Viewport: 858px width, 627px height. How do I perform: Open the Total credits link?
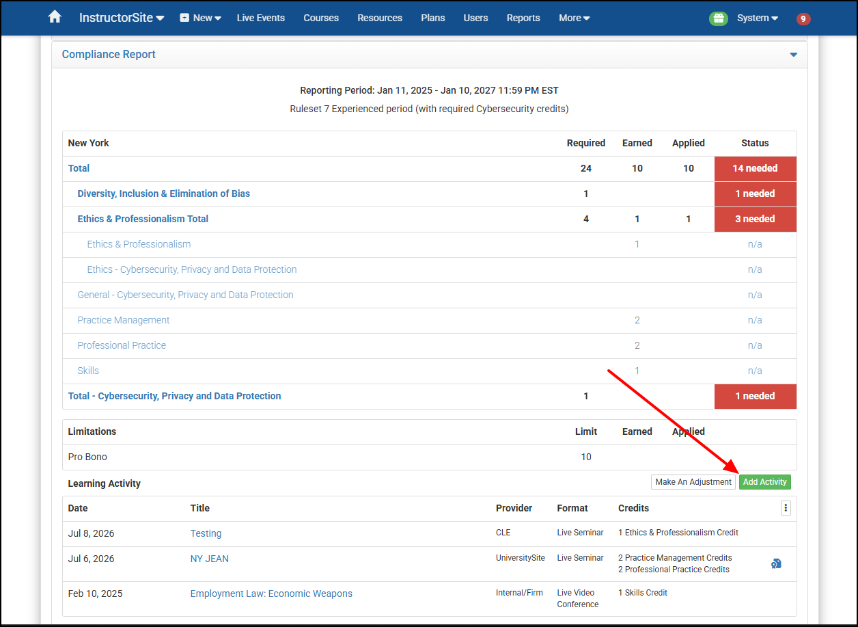[x=79, y=168]
